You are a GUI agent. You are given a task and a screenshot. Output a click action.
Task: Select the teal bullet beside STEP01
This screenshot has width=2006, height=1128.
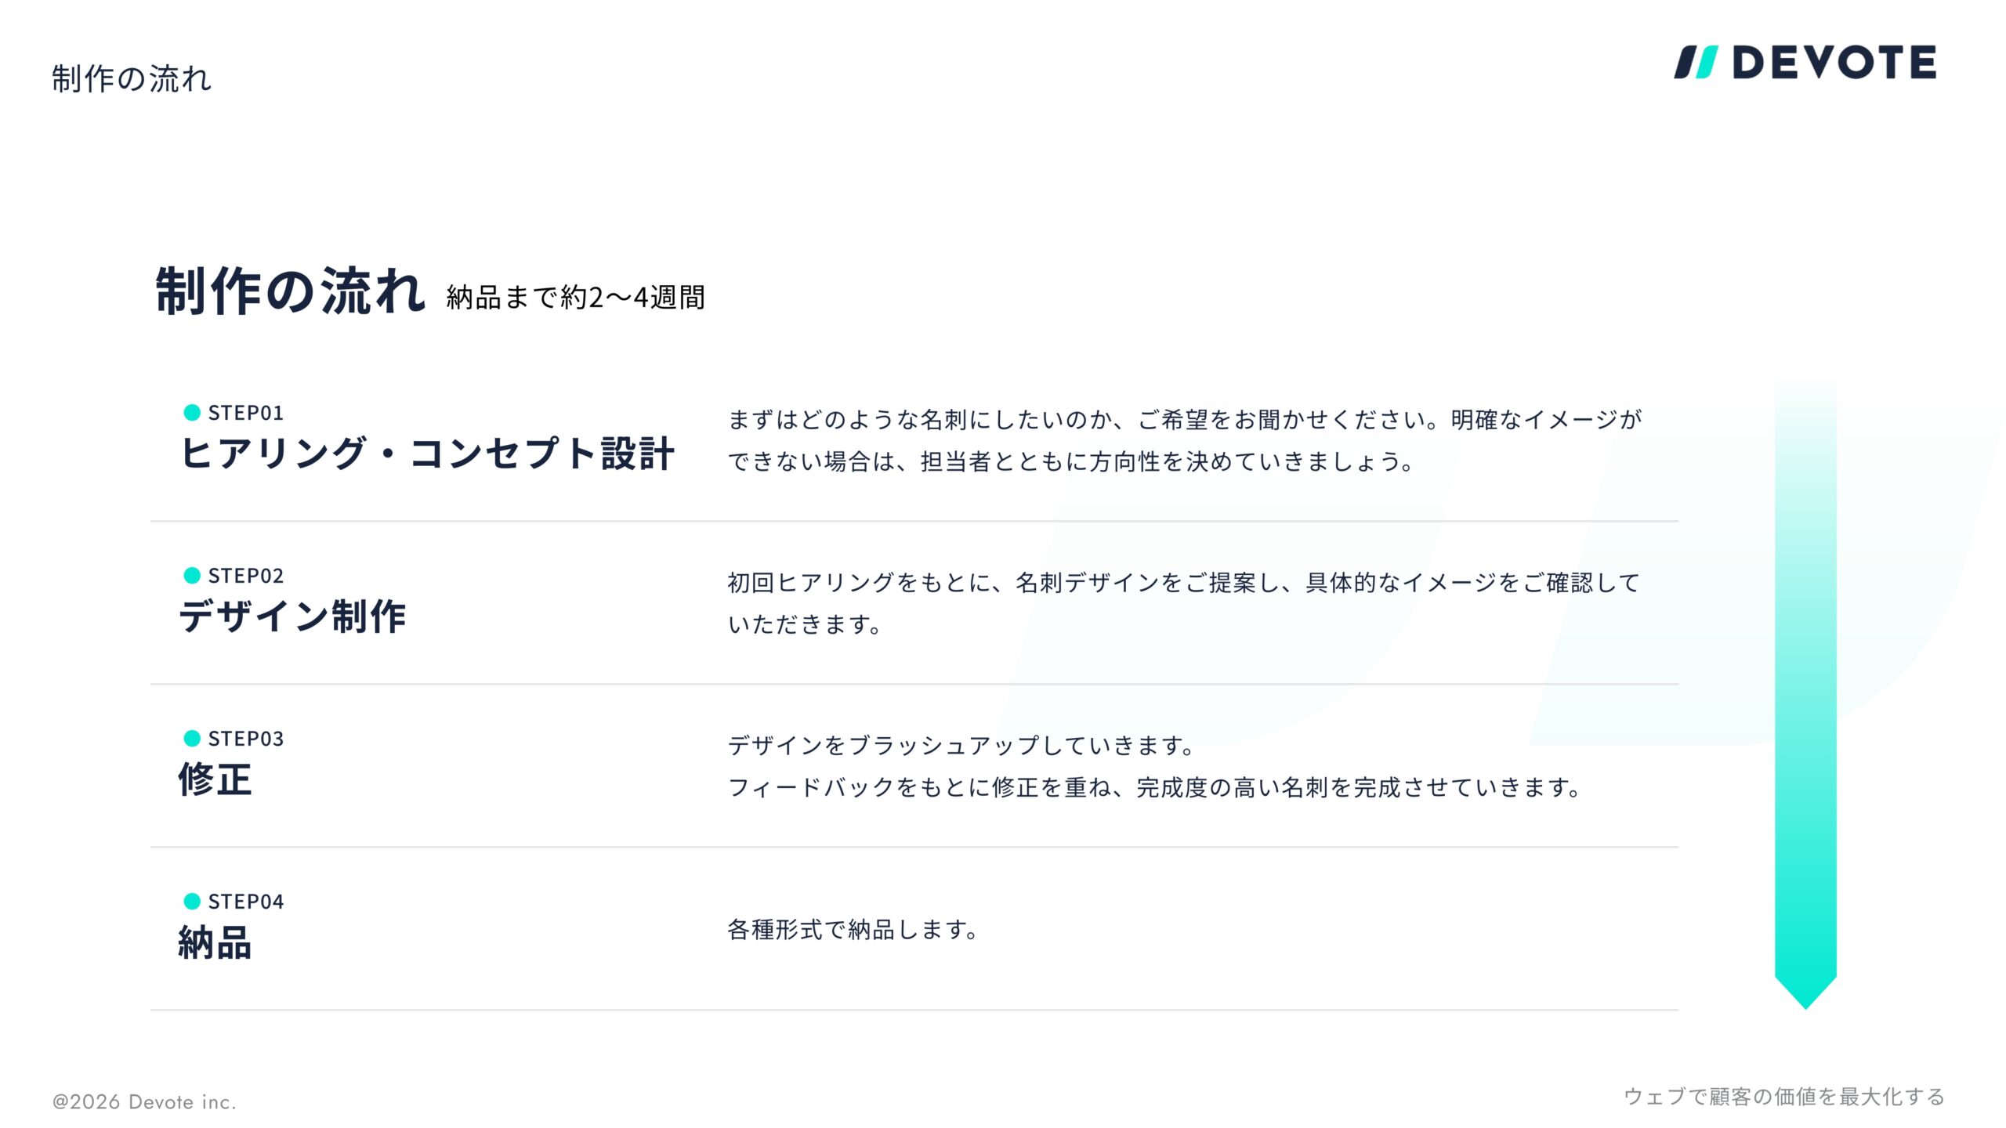click(192, 412)
